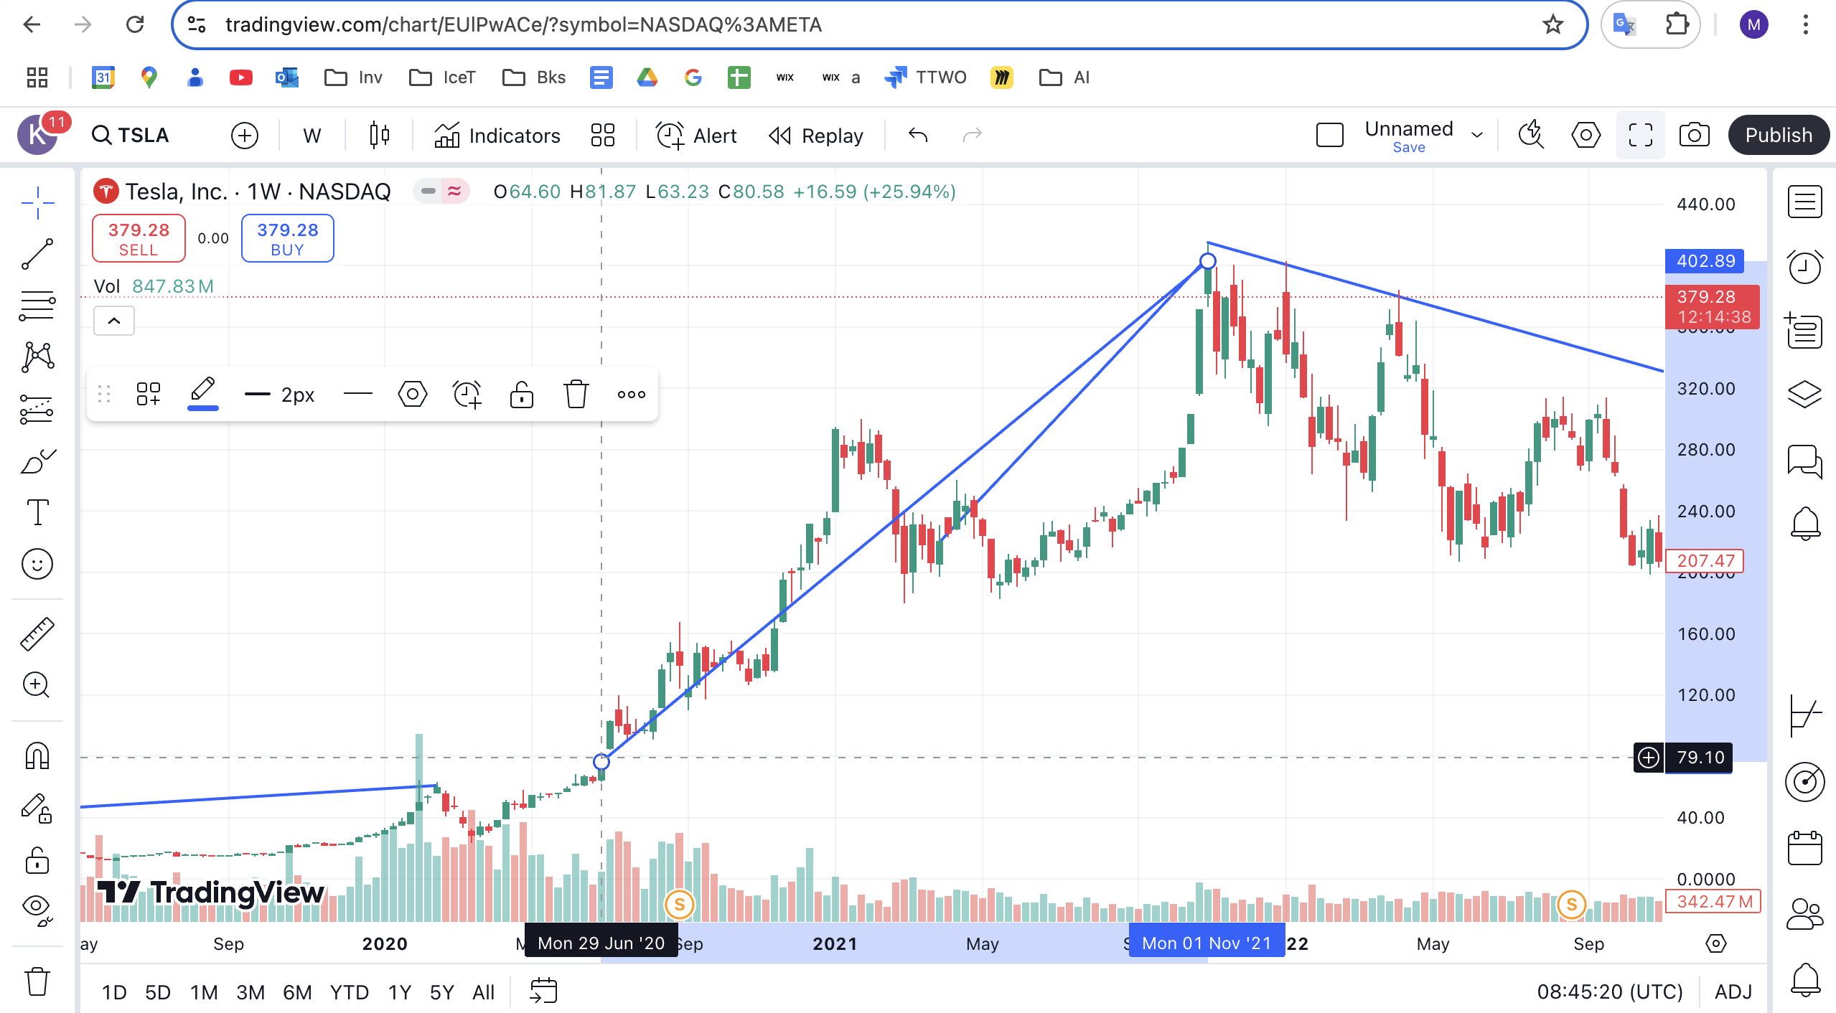Screen dimensions: 1836x1013
Task: Save the Unnamed chart layout
Action: point(1408,147)
